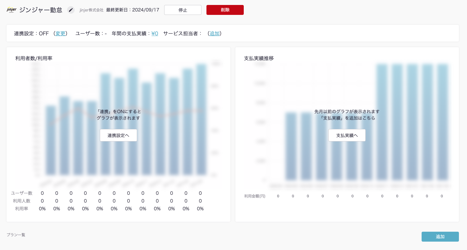This screenshot has width=467, height=250.
Task: Click the 利用金額(円) row label
Action: (255, 196)
